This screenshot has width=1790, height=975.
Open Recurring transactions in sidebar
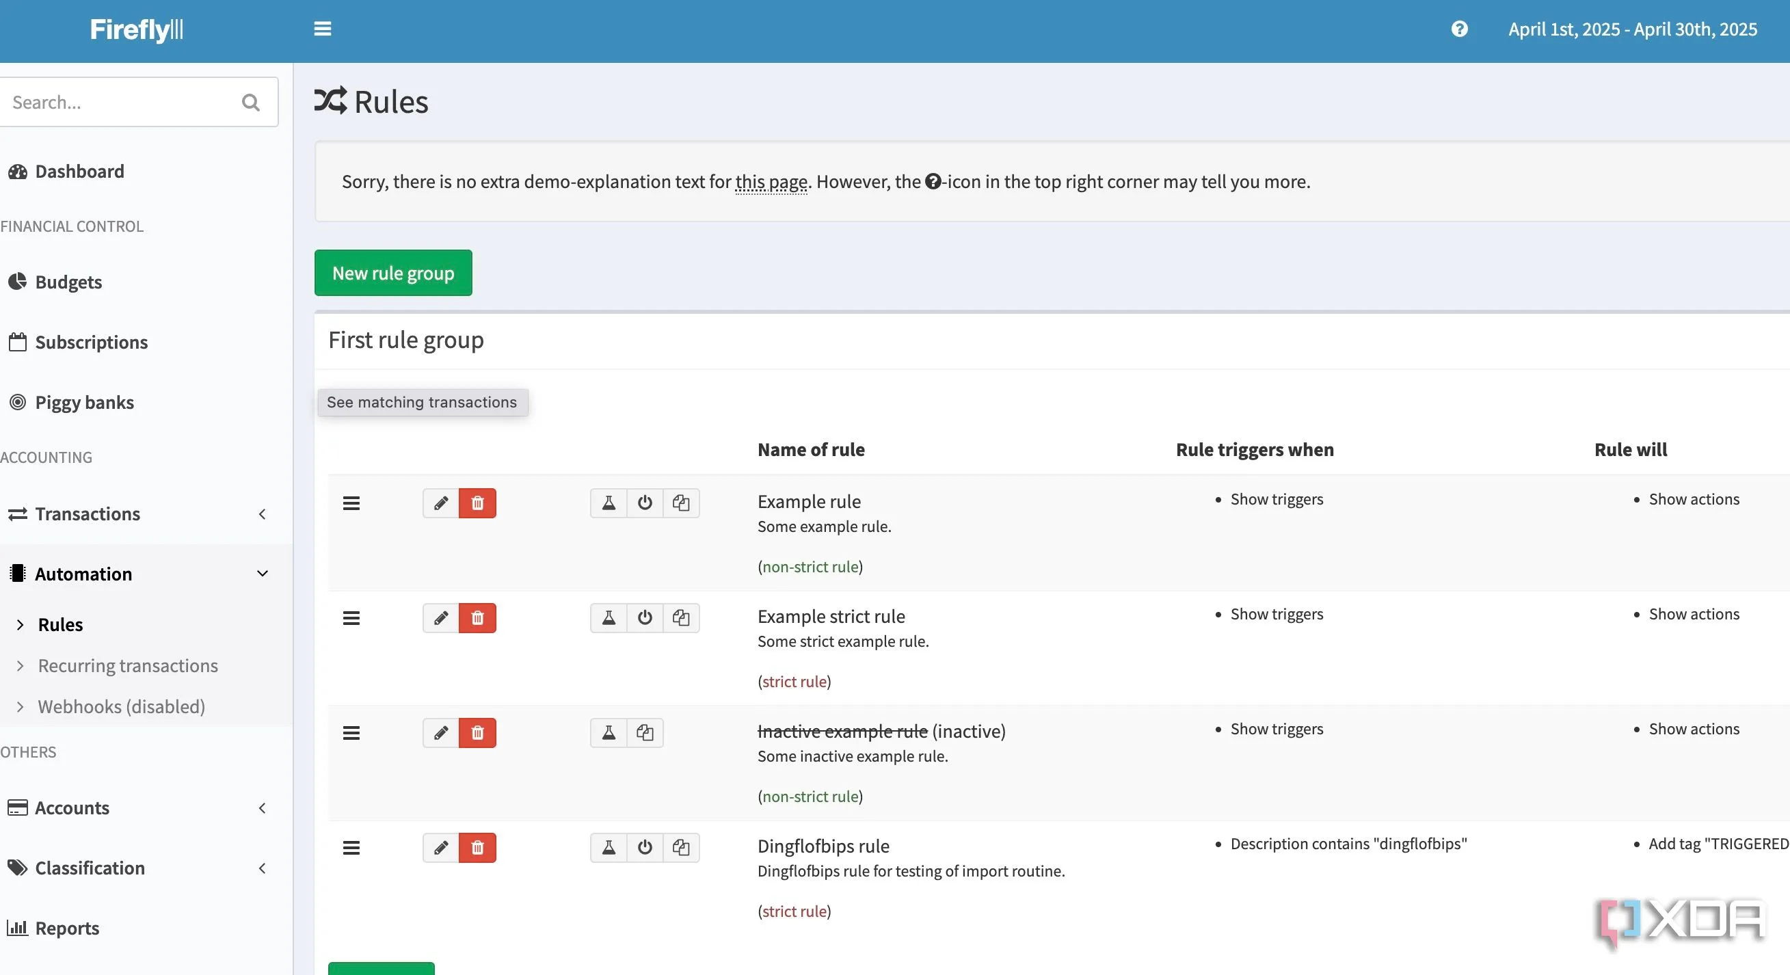click(128, 666)
